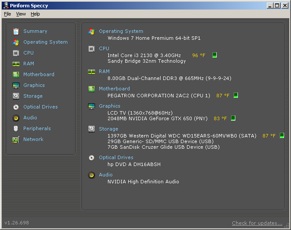
Task: Open the File menu
Action: 7,14
